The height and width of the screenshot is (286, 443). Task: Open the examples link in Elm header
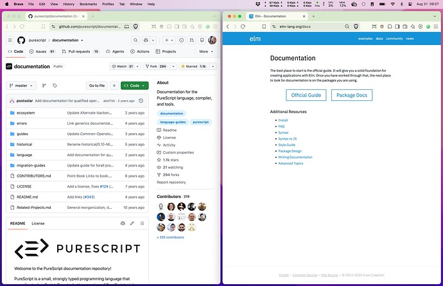(365, 39)
